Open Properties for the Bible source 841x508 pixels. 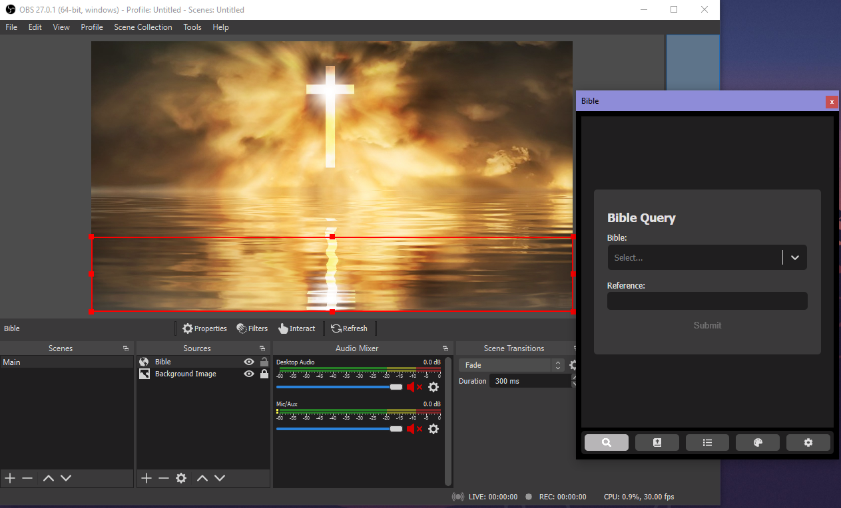(204, 328)
